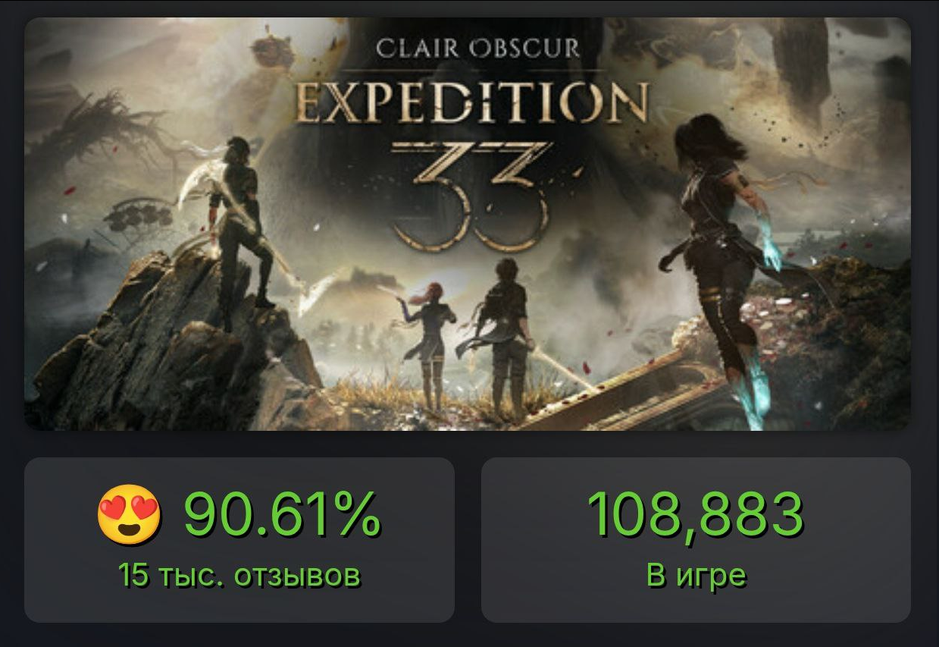Open the 15 тыс. отзывов reviews link
The image size is (939, 647).
(x=239, y=576)
